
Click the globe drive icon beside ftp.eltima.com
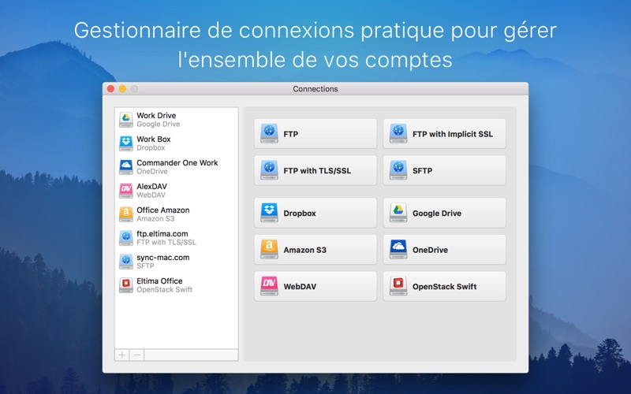[126, 238]
